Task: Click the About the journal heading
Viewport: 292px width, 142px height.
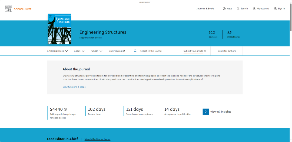Action: click(x=76, y=69)
